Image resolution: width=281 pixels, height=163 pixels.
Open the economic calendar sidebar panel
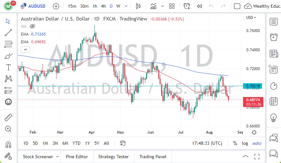pos(274,101)
